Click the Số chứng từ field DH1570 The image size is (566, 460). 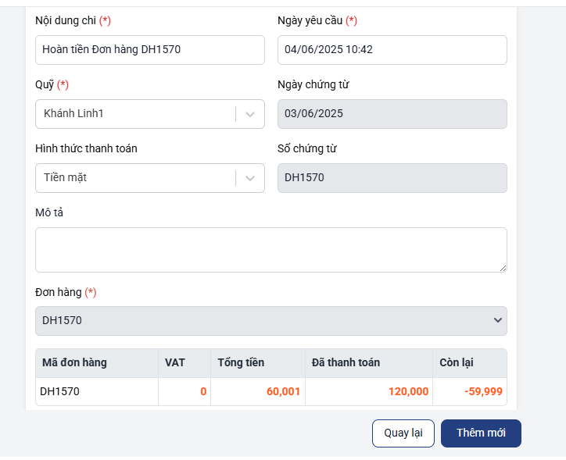pyautogui.click(x=392, y=178)
